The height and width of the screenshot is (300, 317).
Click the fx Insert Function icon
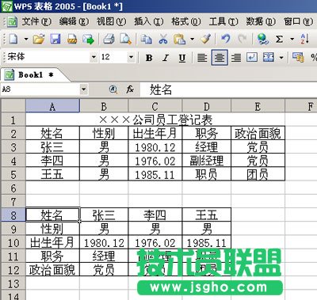tap(130, 89)
